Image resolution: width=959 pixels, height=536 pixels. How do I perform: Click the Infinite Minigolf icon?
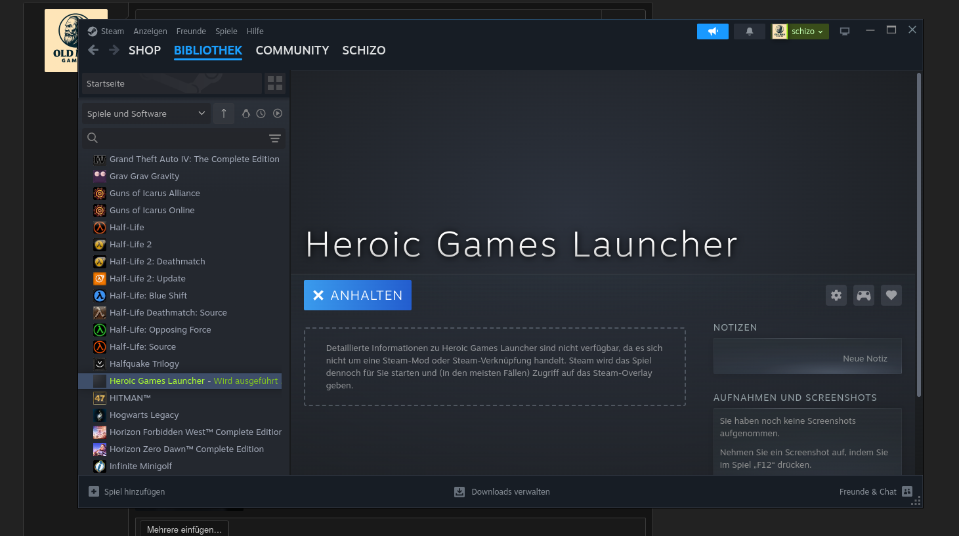tap(100, 466)
